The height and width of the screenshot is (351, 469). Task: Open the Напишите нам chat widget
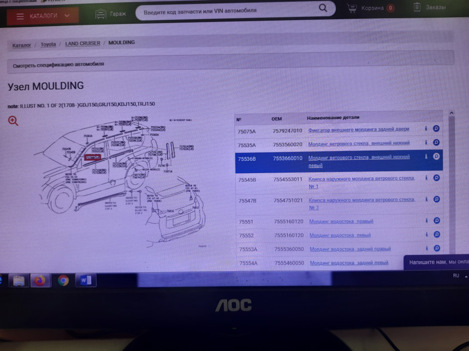432,262
